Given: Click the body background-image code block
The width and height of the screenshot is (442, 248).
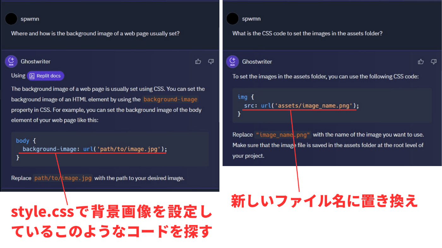Looking at the screenshot, I should point(110,149).
